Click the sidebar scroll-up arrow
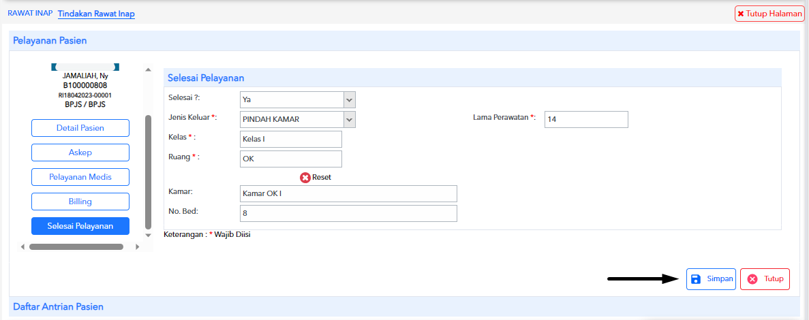809x320 pixels. (148, 69)
